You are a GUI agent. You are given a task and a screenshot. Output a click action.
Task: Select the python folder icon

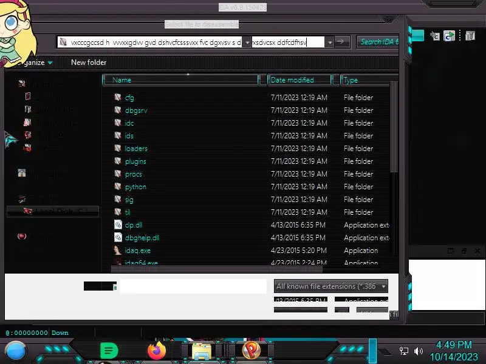[118, 186]
